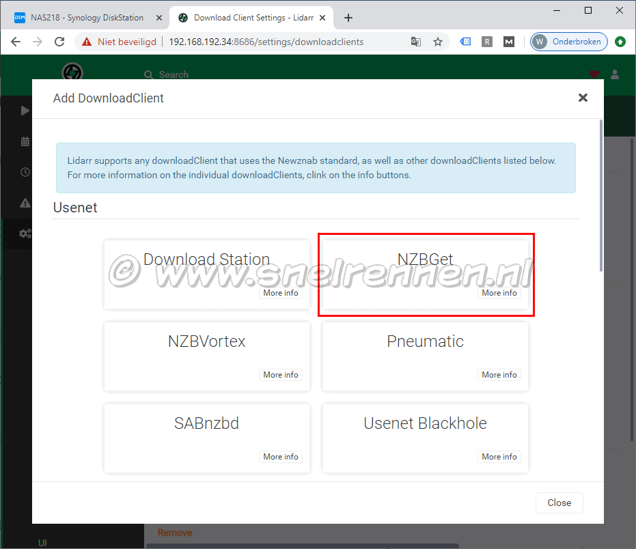Select the NZBVortex client card
636x549 pixels.
click(x=207, y=356)
